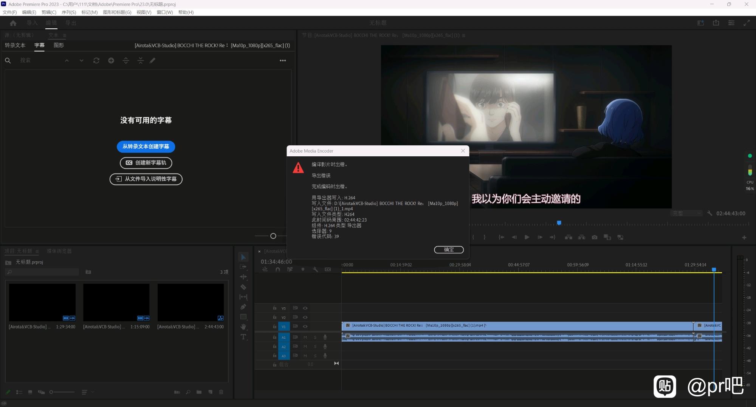This screenshot has width=756, height=407.
Task: Open the 序列(S) menu
Action: point(69,12)
